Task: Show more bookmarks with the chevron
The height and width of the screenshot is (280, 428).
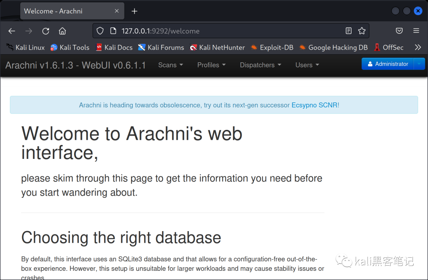Action: 418,47
